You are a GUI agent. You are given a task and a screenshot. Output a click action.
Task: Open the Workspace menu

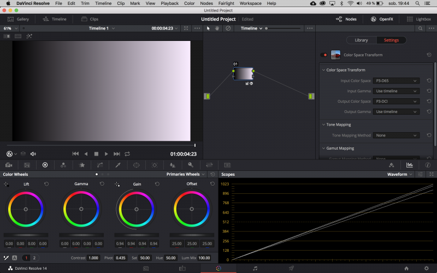[250, 3]
